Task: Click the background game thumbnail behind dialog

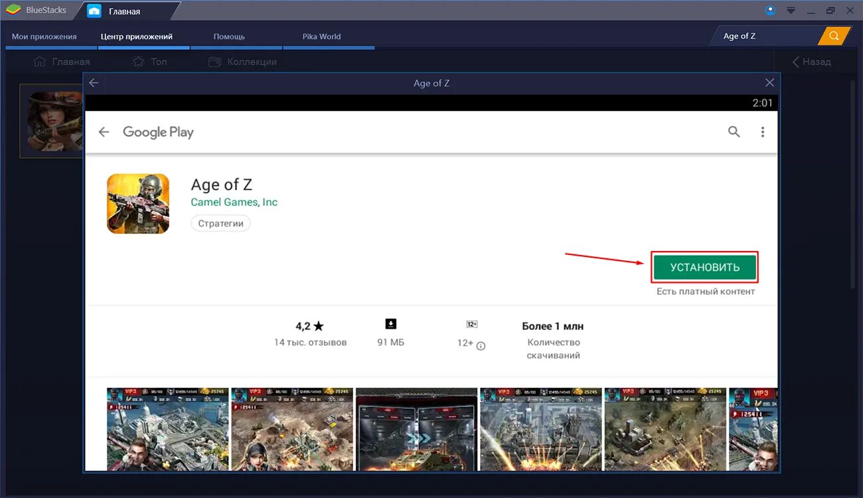Action: point(52,121)
